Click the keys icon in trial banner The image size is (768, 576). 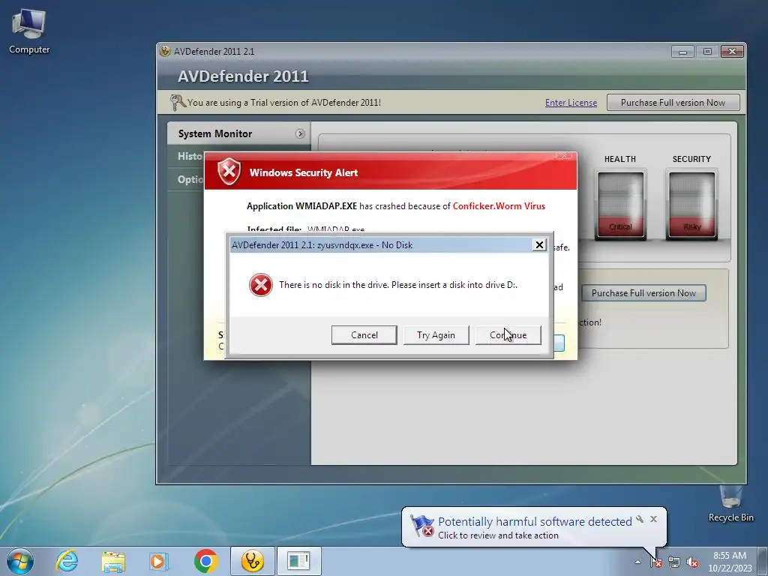pos(178,102)
